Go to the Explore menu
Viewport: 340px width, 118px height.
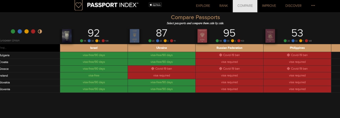tap(203, 6)
